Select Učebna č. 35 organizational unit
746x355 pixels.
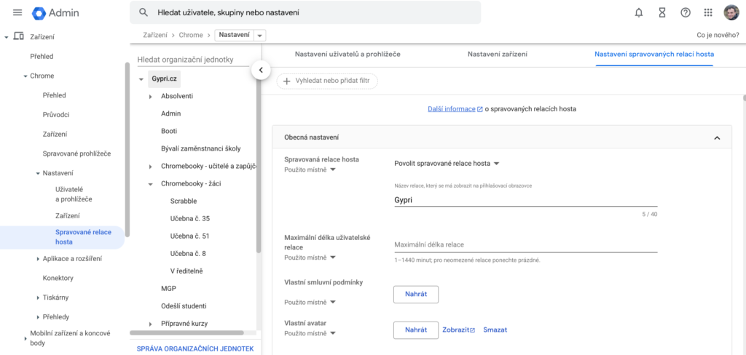point(189,218)
